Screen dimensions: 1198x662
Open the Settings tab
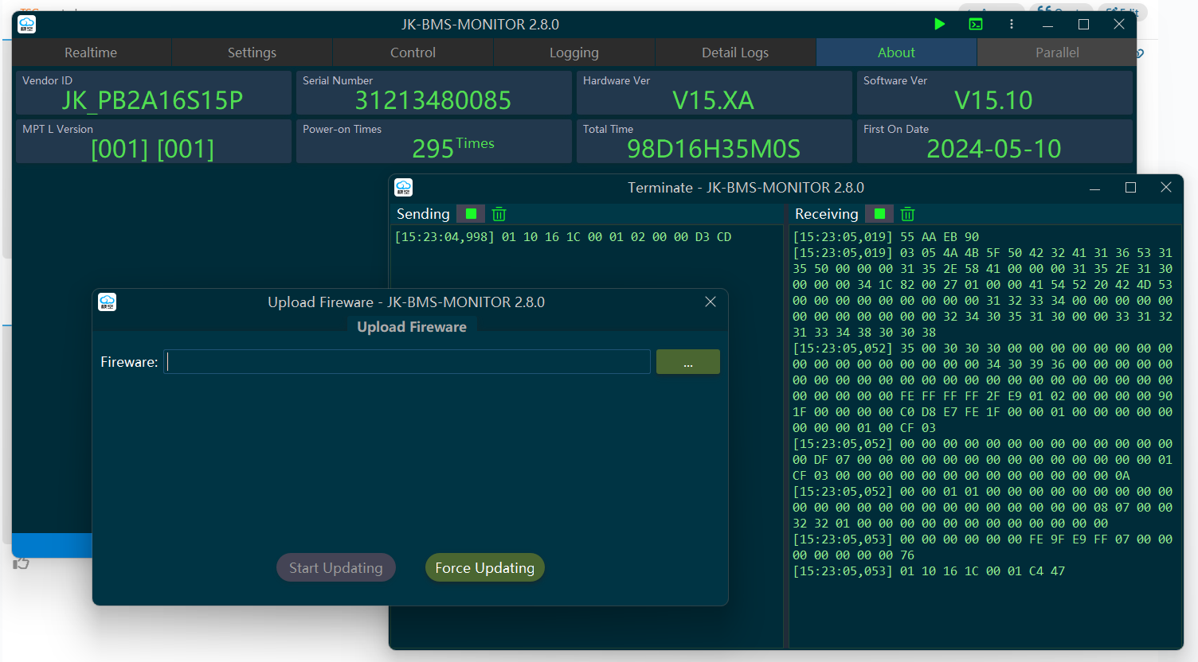coord(252,53)
